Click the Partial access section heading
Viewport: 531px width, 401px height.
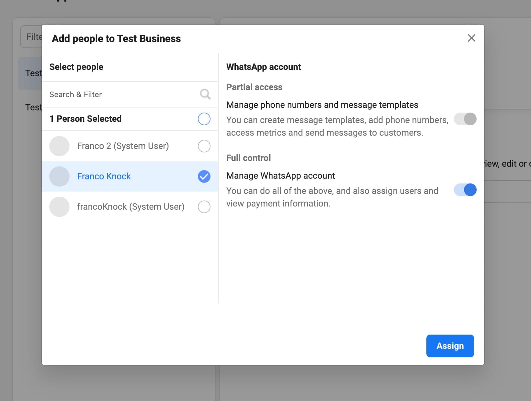coord(254,87)
